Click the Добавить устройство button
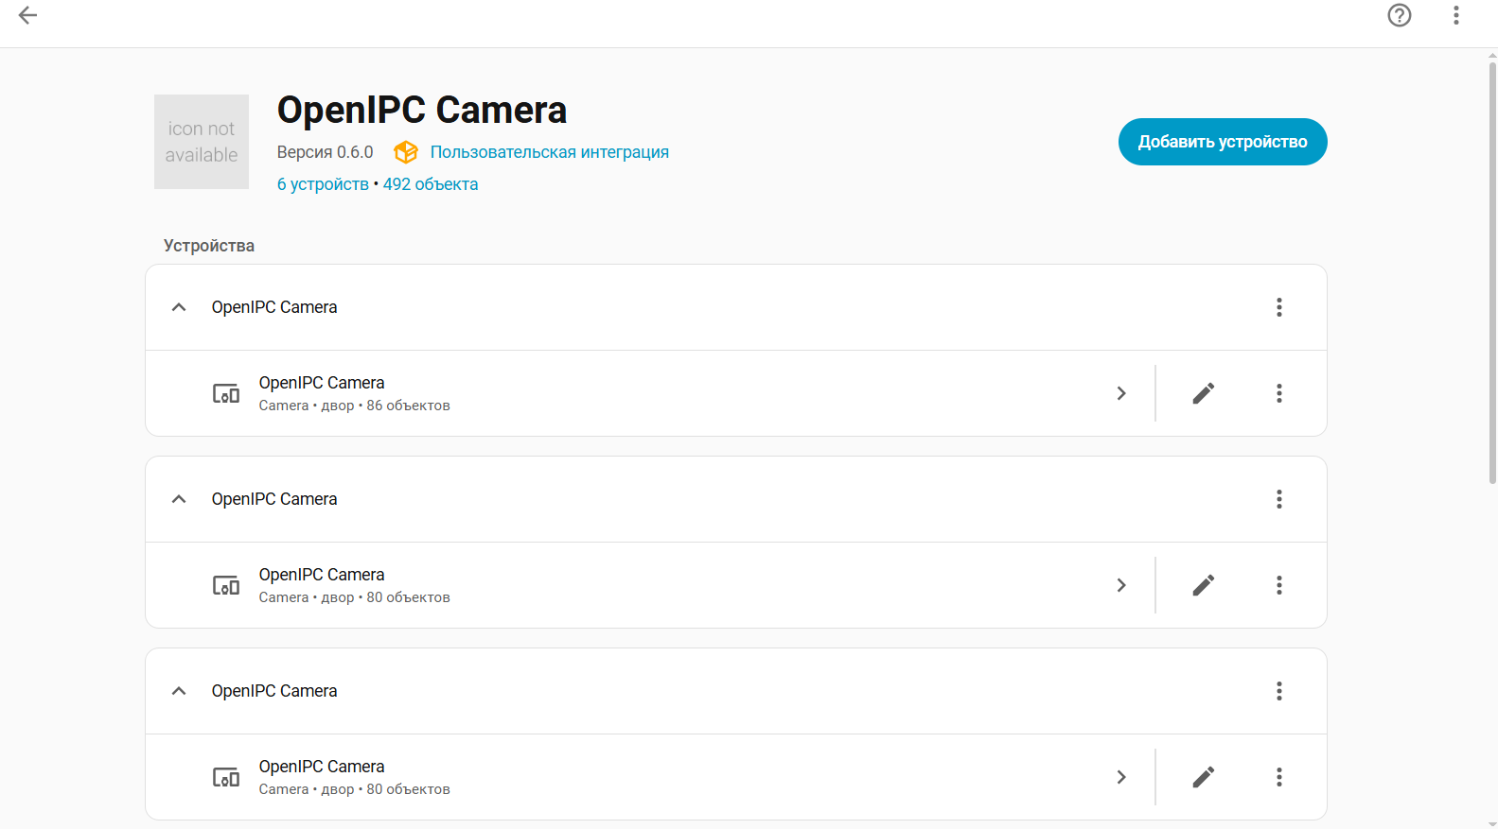The height and width of the screenshot is (829, 1498). click(x=1222, y=142)
